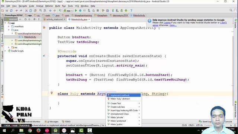Open the TODO tool window tab
Viewport: 238px width, 134px height.
pos(66,122)
